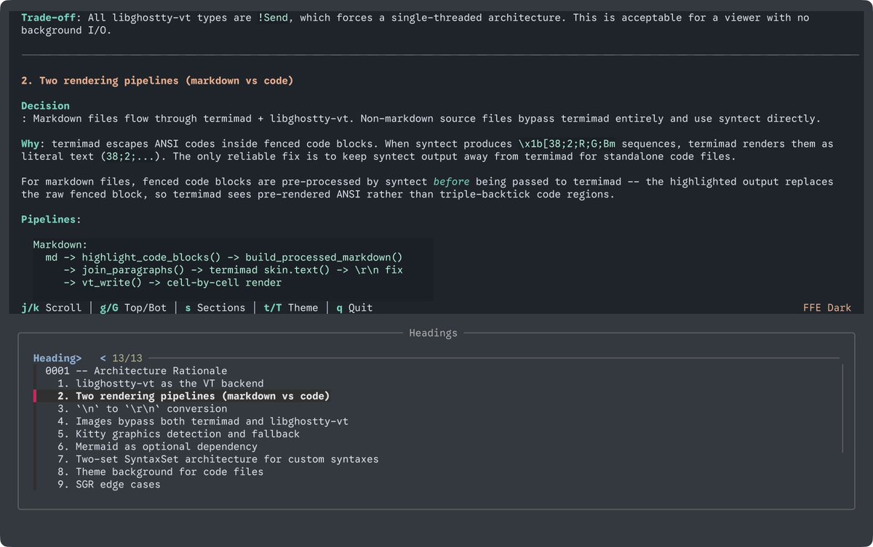
Task: Click 't/T Theme' in the status bar
Action: [291, 308]
